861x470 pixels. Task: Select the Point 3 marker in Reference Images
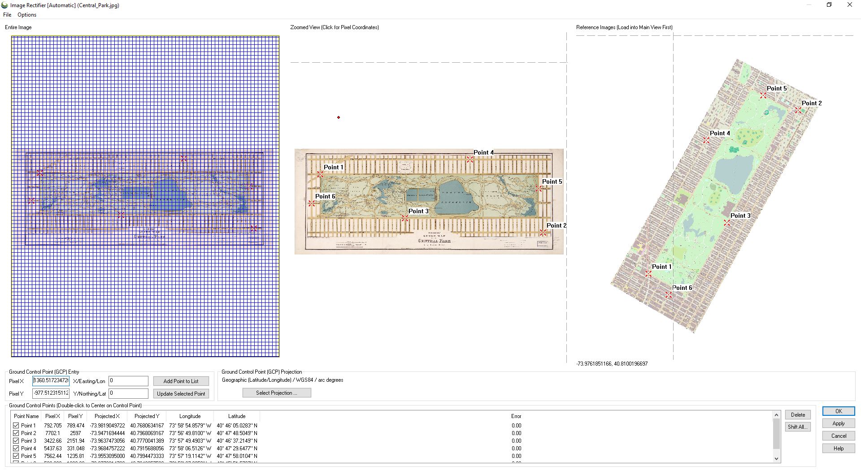click(x=727, y=223)
